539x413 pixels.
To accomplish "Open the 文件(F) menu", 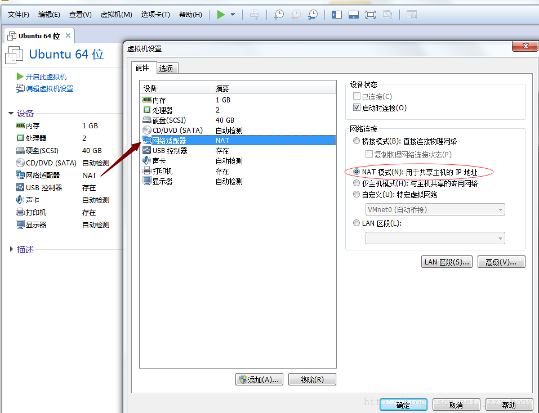I will pos(18,15).
